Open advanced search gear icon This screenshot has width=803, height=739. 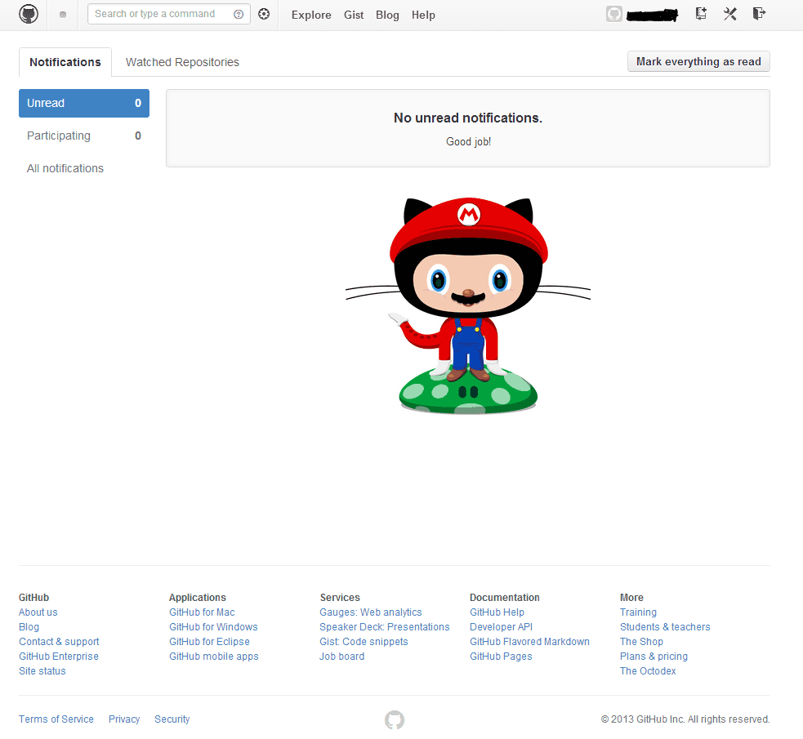click(264, 15)
